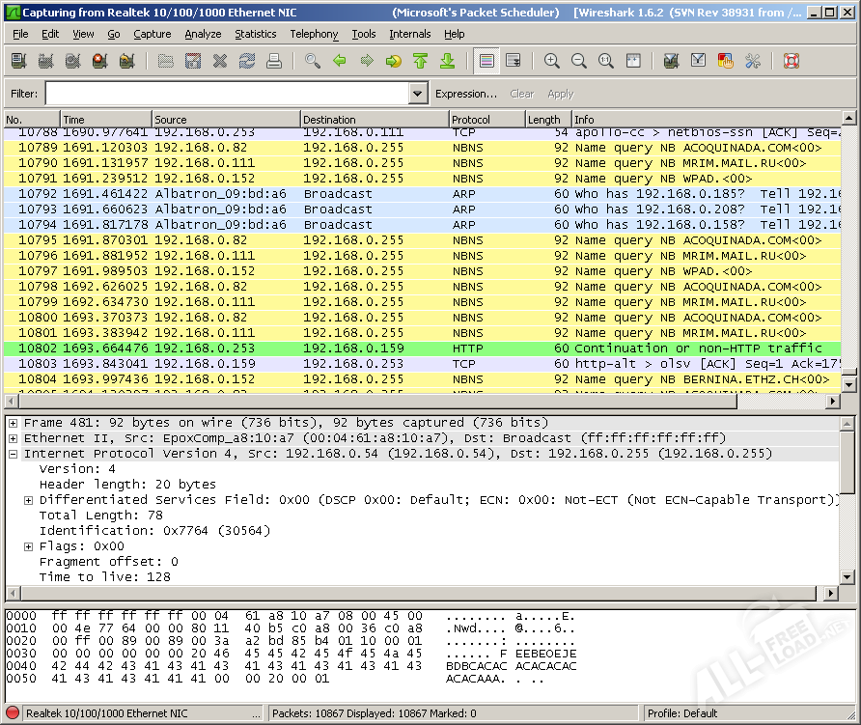The image size is (861, 725).
Task: Click the Expression... button
Action: tap(465, 94)
